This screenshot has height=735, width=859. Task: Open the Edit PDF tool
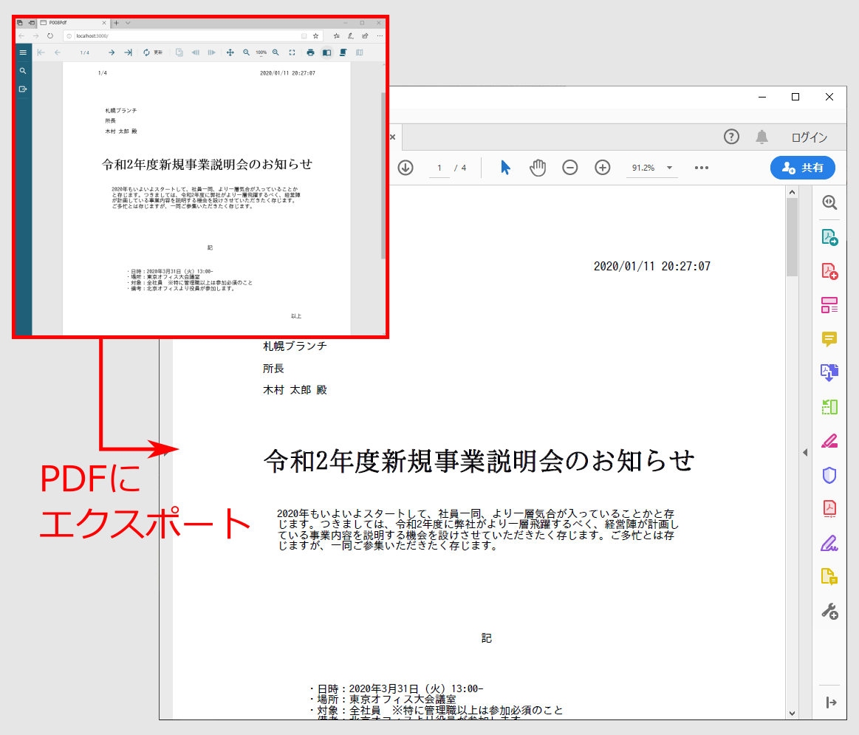[829, 305]
